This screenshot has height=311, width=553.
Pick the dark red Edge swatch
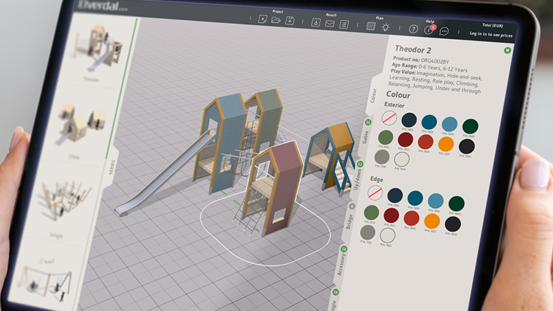tap(391, 215)
